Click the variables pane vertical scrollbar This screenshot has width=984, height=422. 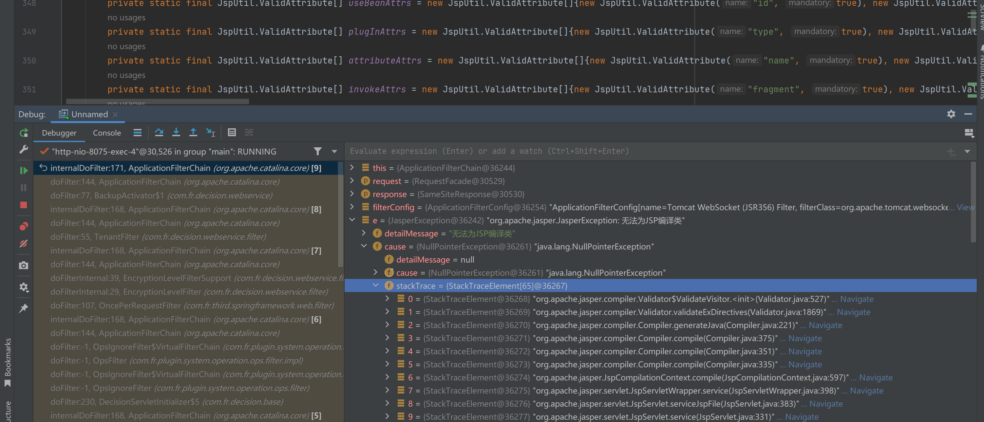(973, 202)
